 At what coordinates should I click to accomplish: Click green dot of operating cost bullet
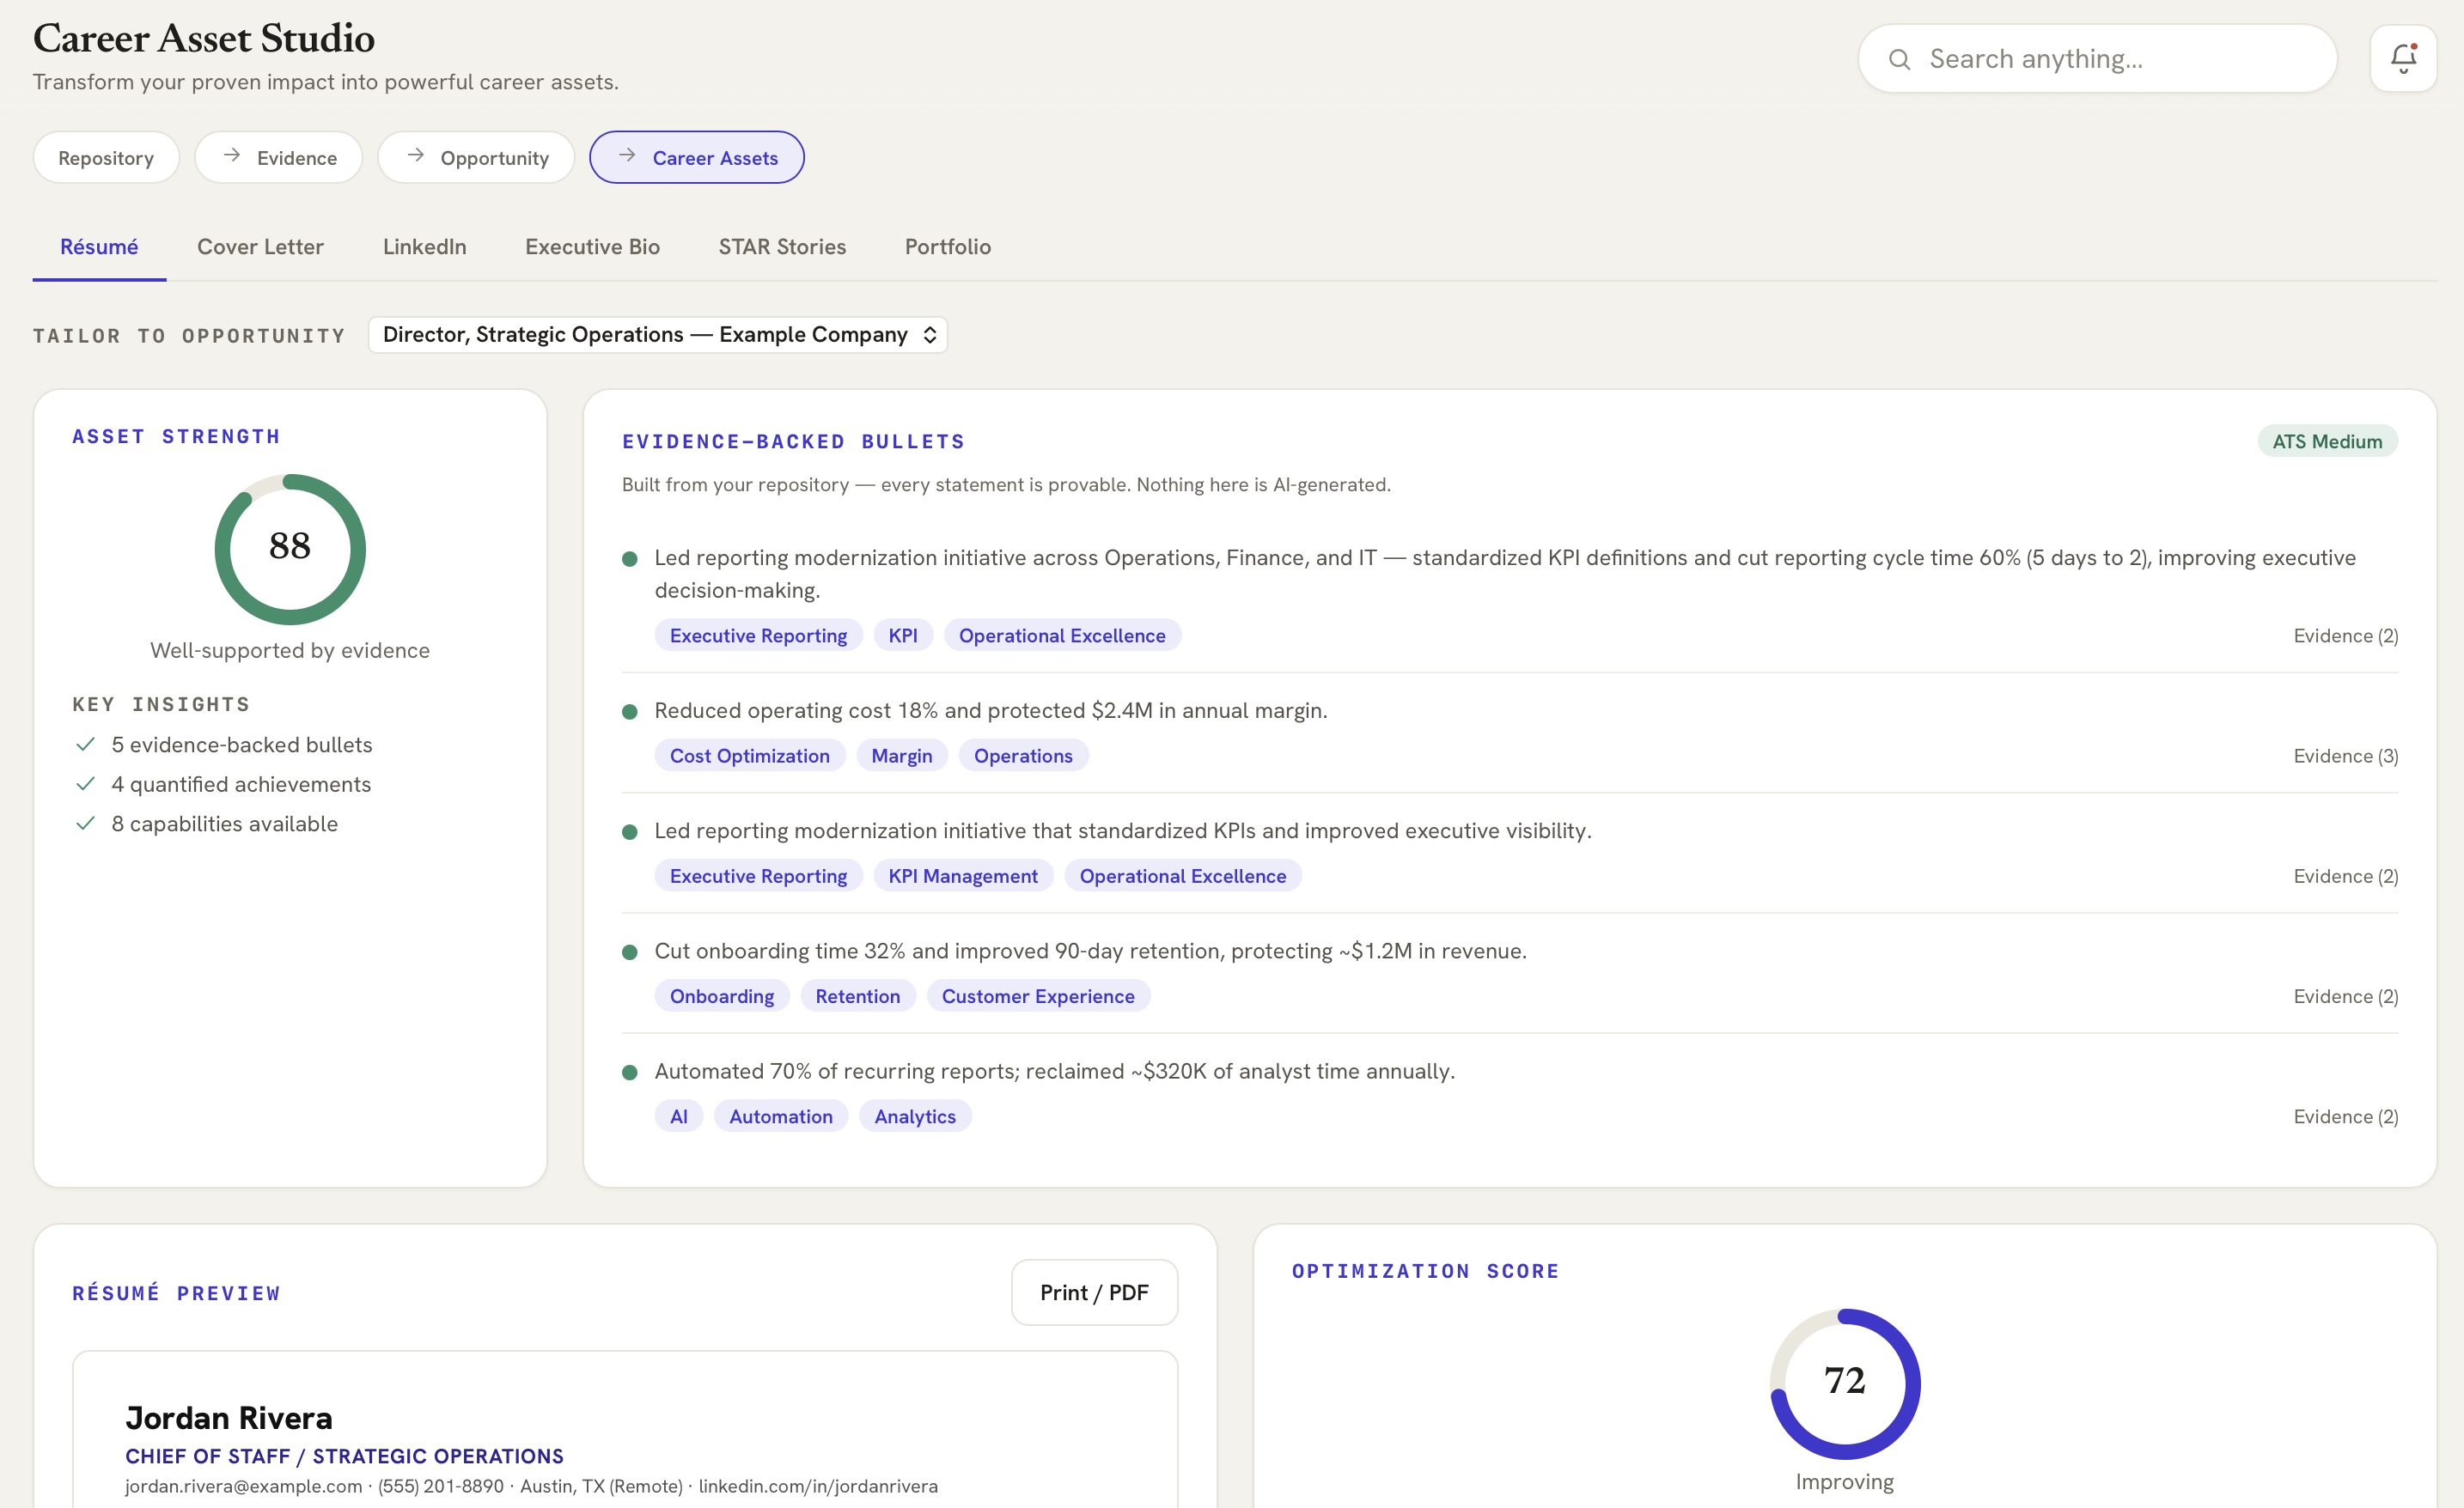[630, 712]
